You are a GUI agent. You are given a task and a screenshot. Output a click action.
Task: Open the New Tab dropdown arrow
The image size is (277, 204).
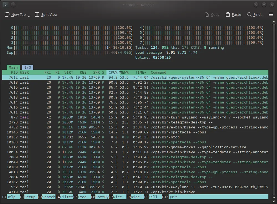click(29, 16)
